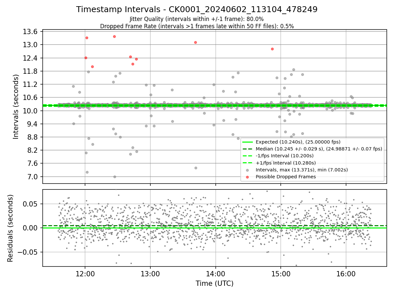Click the dark green dashed Median line sample in the legend

point(248,149)
